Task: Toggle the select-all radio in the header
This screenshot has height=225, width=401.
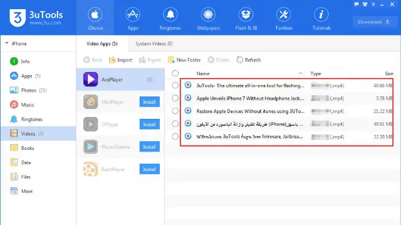Action: [x=175, y=73]
